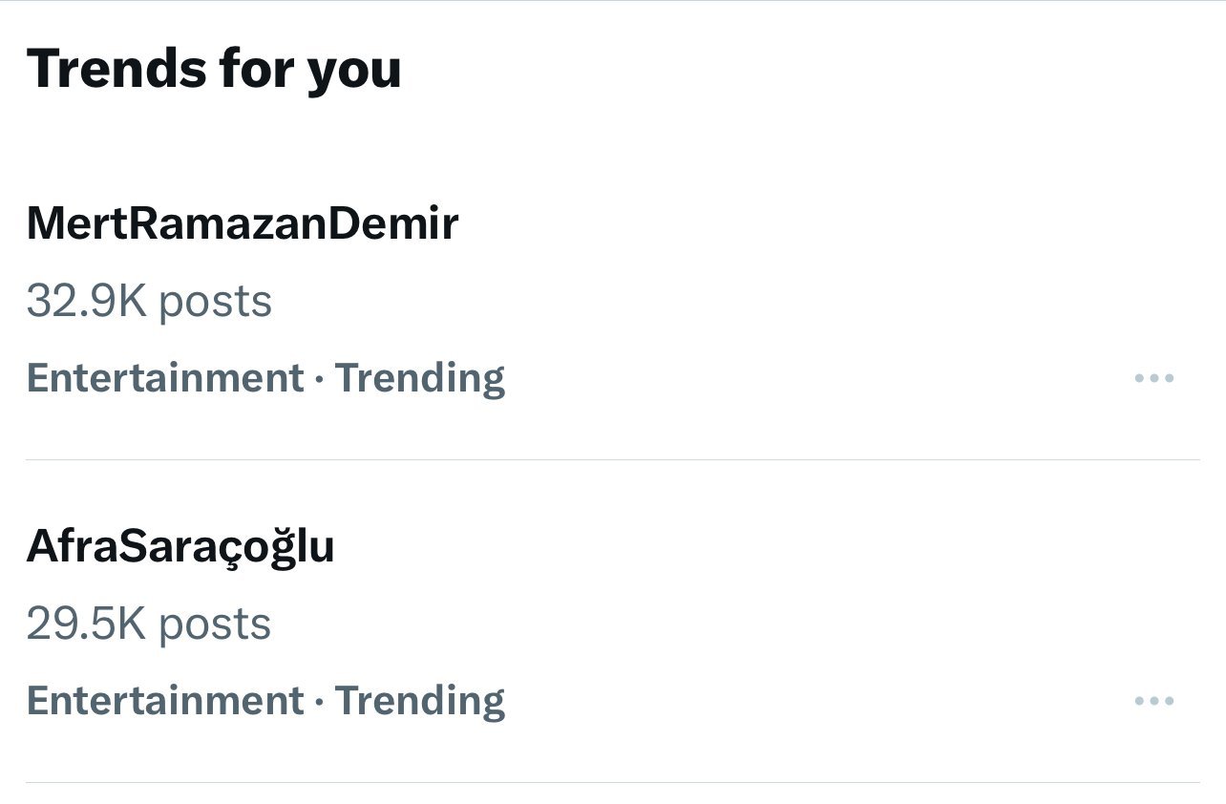Image resolution: width=1226 pixels, height=804 pixels.
Task: Click the divider below AfraSaraçoğlu trend
Action: pyautogui.click(x=611, y=782)
